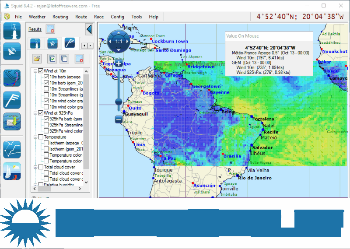Screen dimensions: 350x249
Task: Collapse the Wind at 10m tree node
Action: [x=35, y=71]
